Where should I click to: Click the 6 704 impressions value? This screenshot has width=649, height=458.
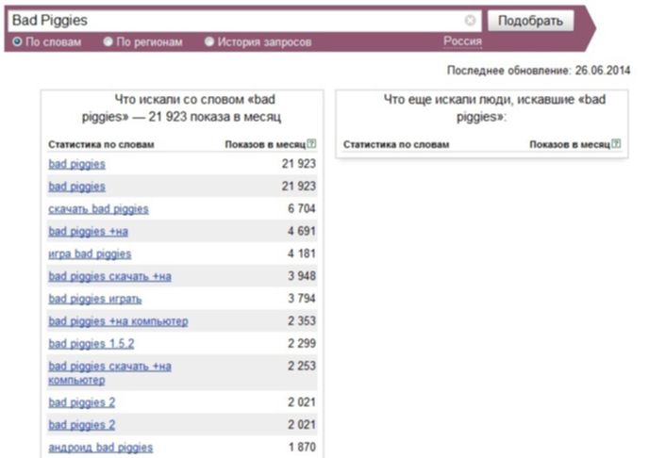pyautogui.click(x=302, y=208)
